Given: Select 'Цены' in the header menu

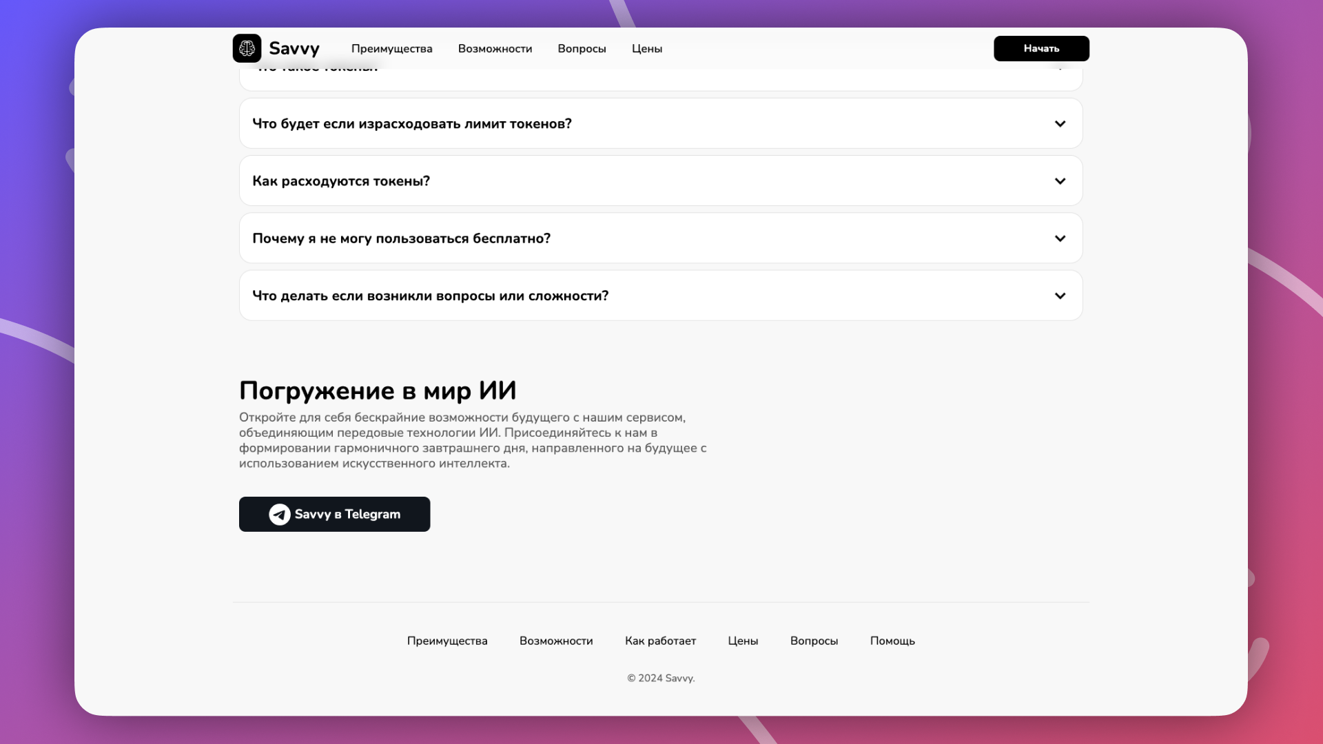Looking at the screenshot, I should click(x=646, y=49).
